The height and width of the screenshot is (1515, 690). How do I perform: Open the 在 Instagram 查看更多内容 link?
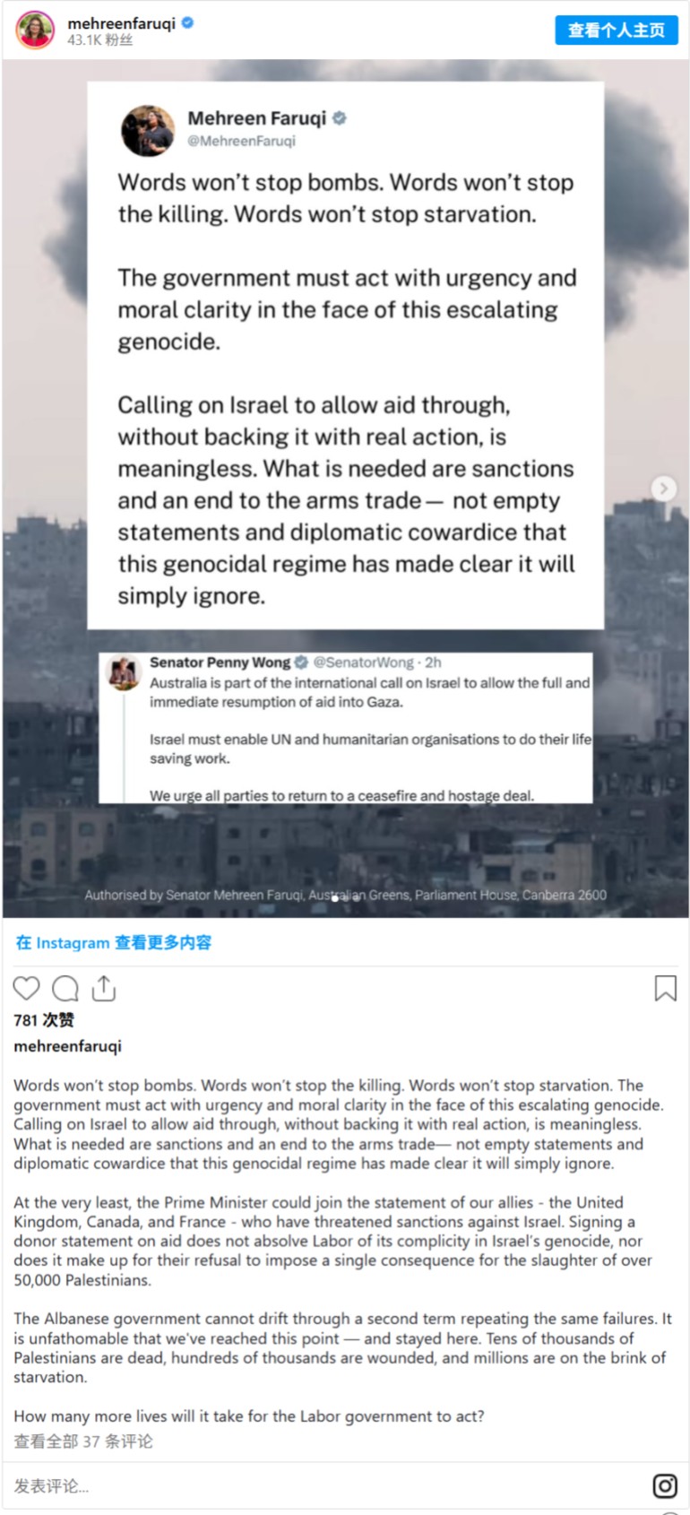point(114,942)
